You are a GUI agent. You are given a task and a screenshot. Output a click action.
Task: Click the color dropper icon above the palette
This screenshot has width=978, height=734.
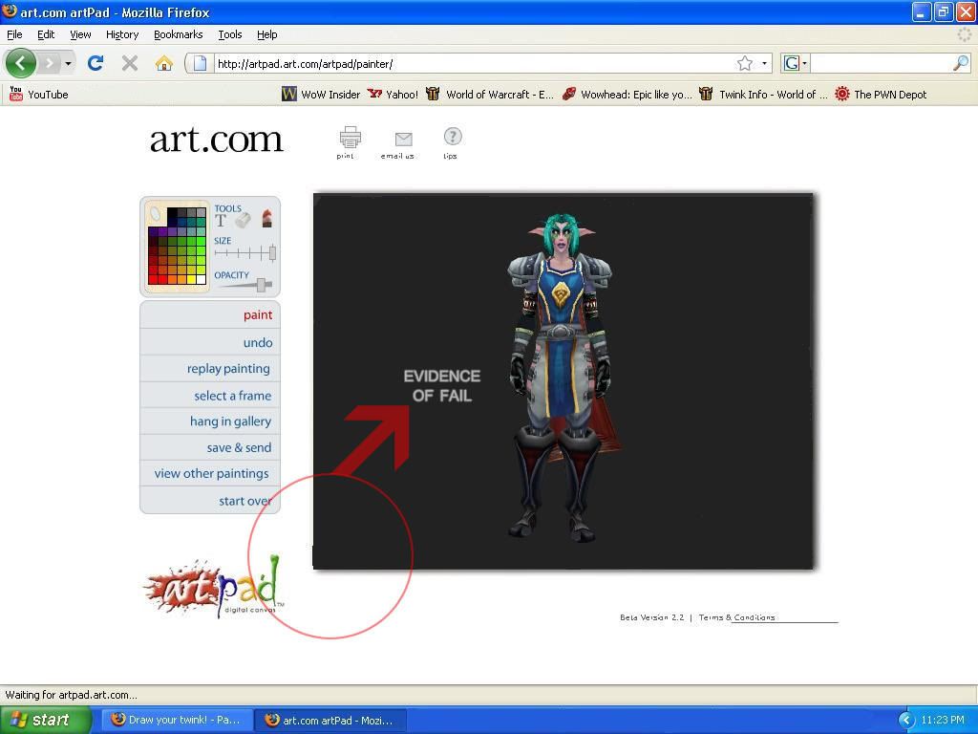click(156, 213)
